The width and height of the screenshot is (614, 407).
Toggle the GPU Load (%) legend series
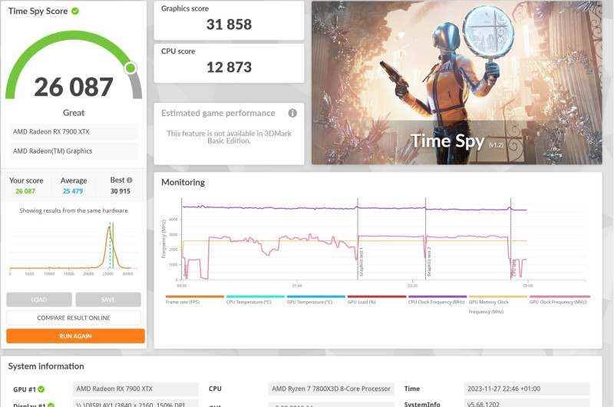[x=377, y=300]
